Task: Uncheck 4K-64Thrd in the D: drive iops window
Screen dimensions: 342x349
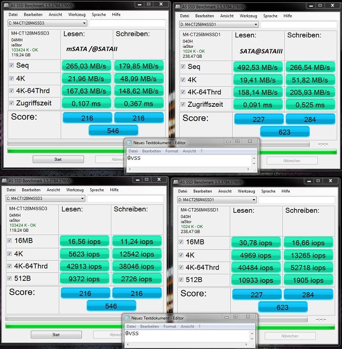Action: click(x=181, y=267)
